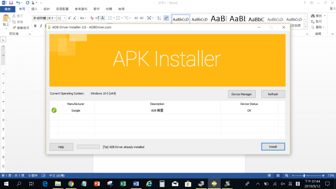Toggle show paragraph marks
The width and height of the screenshot is (336, 189).
pos(166,18)
